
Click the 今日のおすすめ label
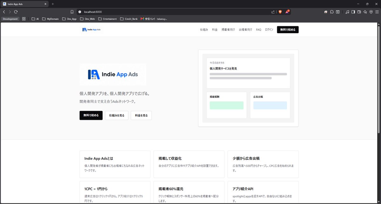click(217, 63)
